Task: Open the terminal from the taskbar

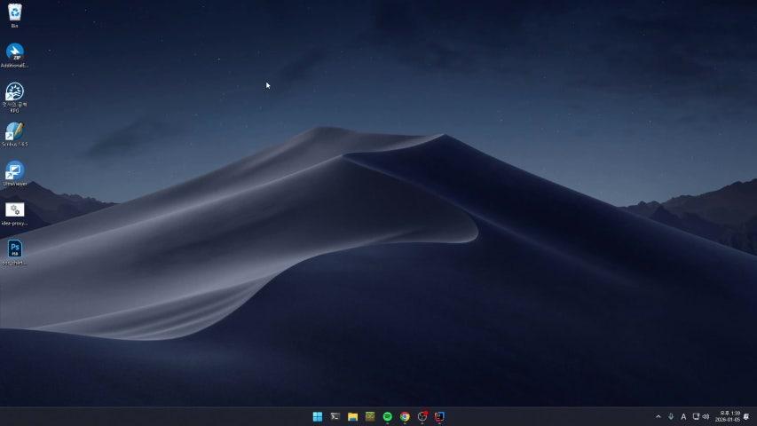Action: click(x=335, y=416)
